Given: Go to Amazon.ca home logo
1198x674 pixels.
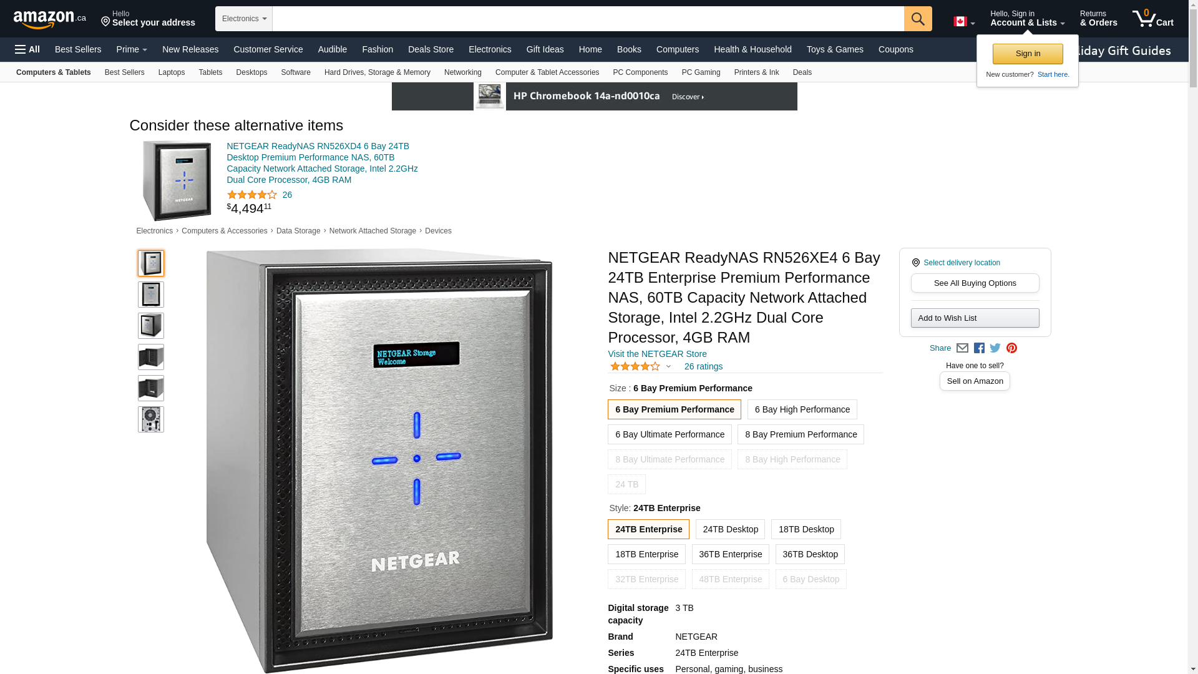Looking at the screenshot, I should pos(50,19).
